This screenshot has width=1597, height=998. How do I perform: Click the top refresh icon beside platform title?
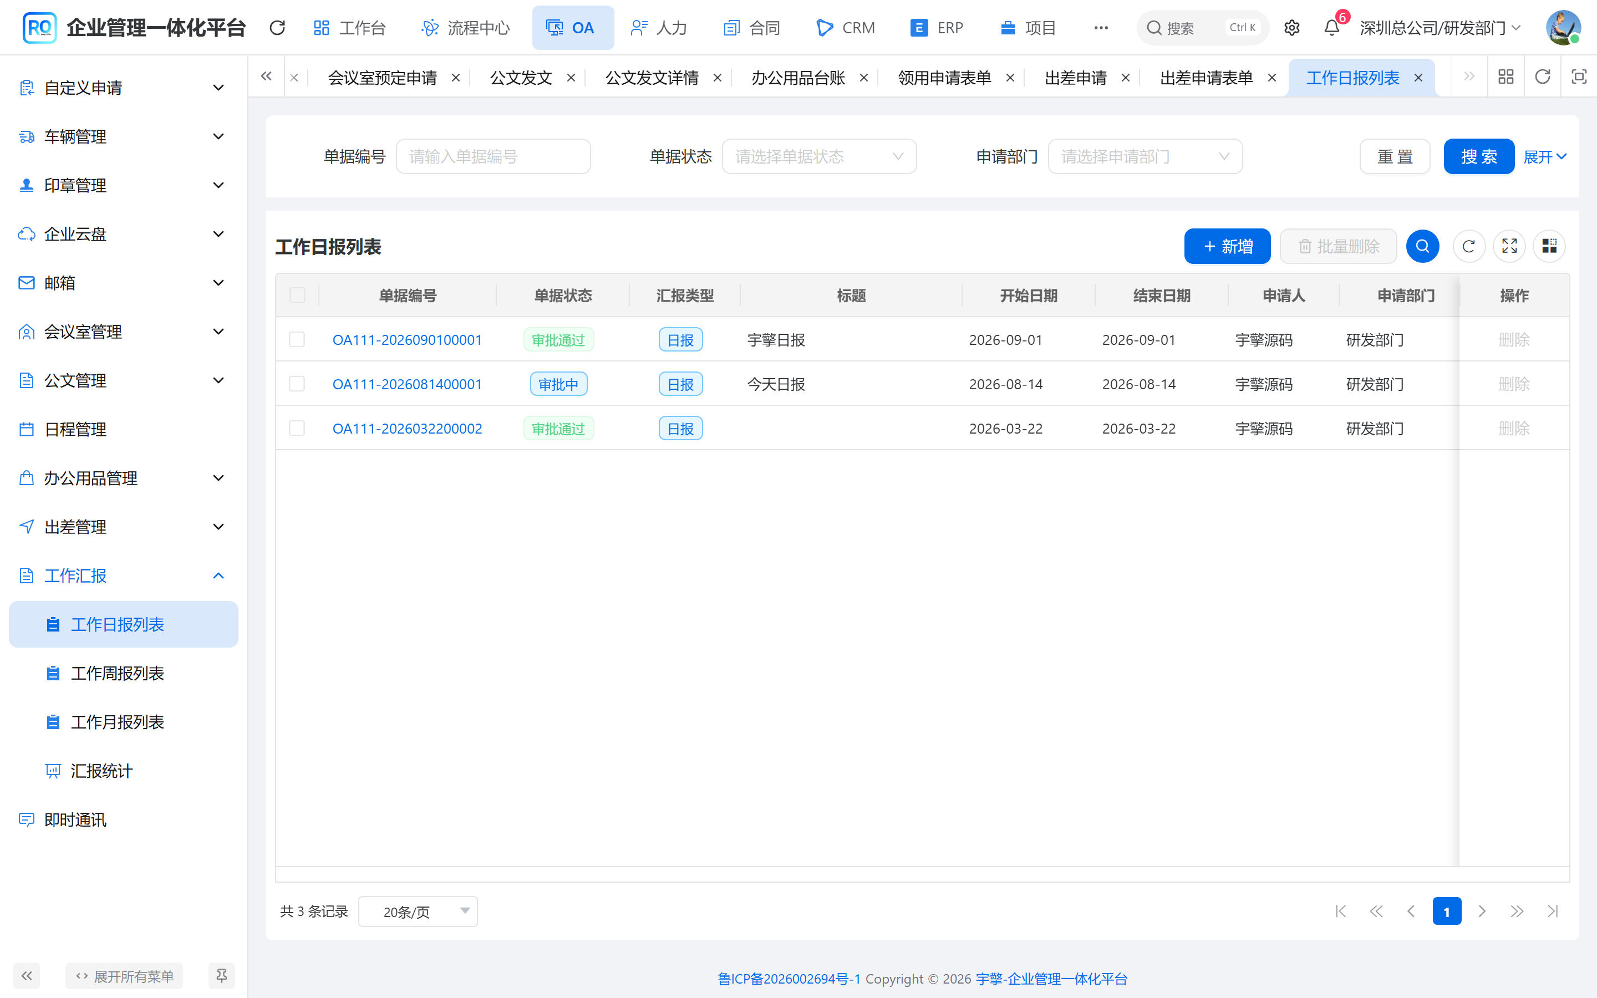click(x=277, y=28)
